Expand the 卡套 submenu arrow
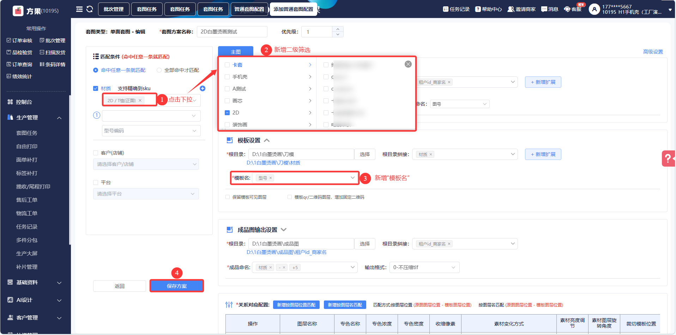Image resolution: width=676 pixels, height=335 pixels. coord(310,65)
